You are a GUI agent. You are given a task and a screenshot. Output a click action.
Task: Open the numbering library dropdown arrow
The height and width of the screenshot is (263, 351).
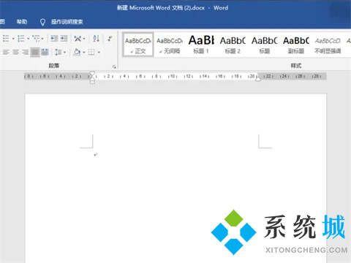pyautogui.click(x=28, y=39)
